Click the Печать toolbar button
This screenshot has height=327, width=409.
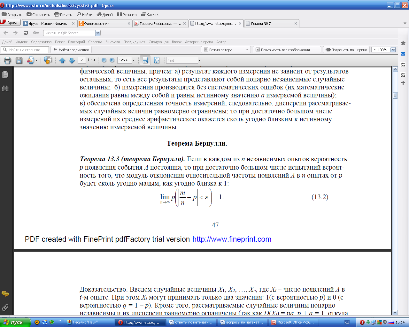63,15
